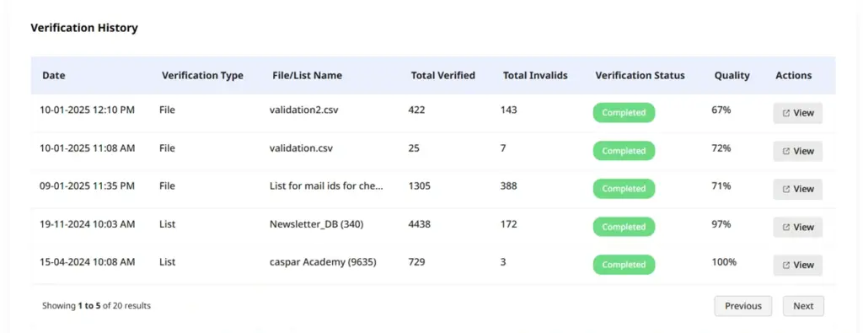Screen dimensions: 863x333
Task: Click the File/List Name column header
Action: (307, 75)
